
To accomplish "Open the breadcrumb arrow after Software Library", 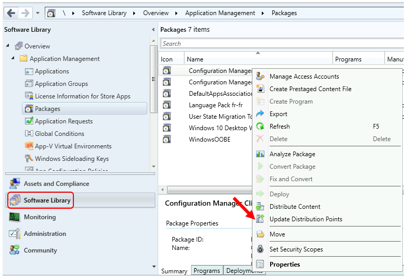I will point(134,13).
